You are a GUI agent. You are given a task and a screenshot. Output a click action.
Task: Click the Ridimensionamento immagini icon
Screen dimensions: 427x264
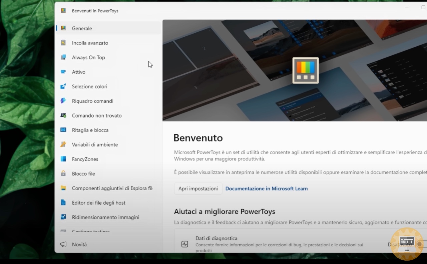[63, 217]
